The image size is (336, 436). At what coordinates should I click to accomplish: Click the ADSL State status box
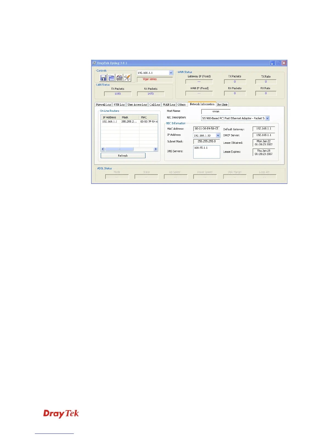coord(146,177)
